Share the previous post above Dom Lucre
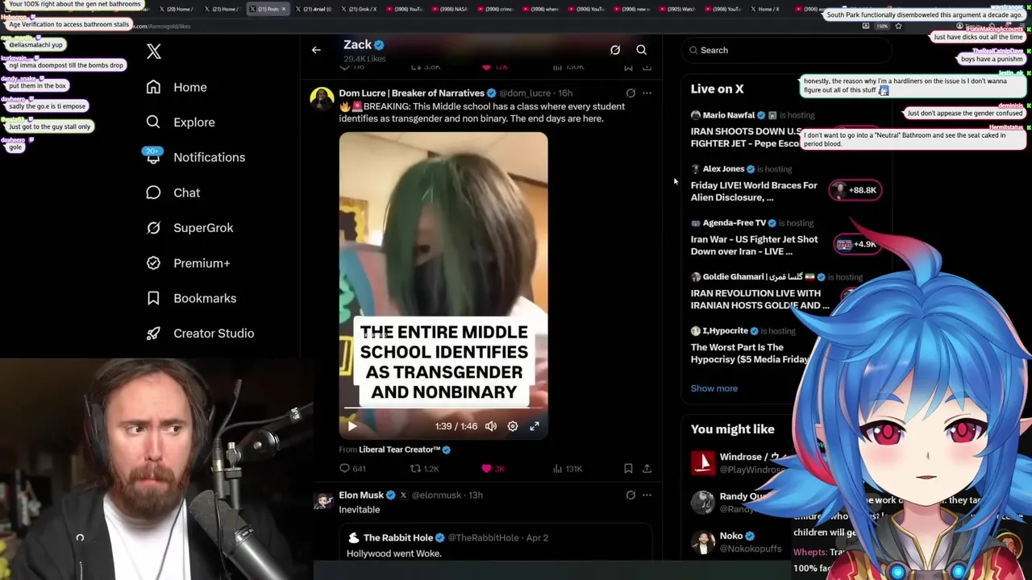1032x580 pixels. [x=647, y=68]
